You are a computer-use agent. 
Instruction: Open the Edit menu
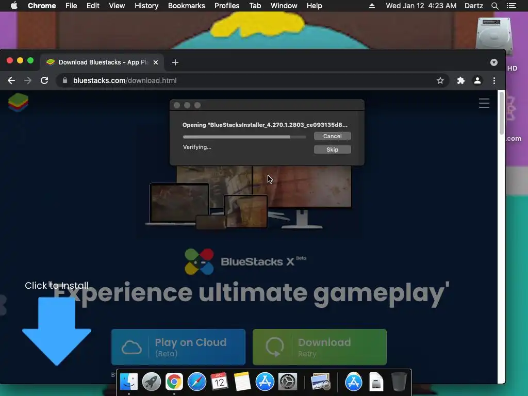tap(93, 6)
